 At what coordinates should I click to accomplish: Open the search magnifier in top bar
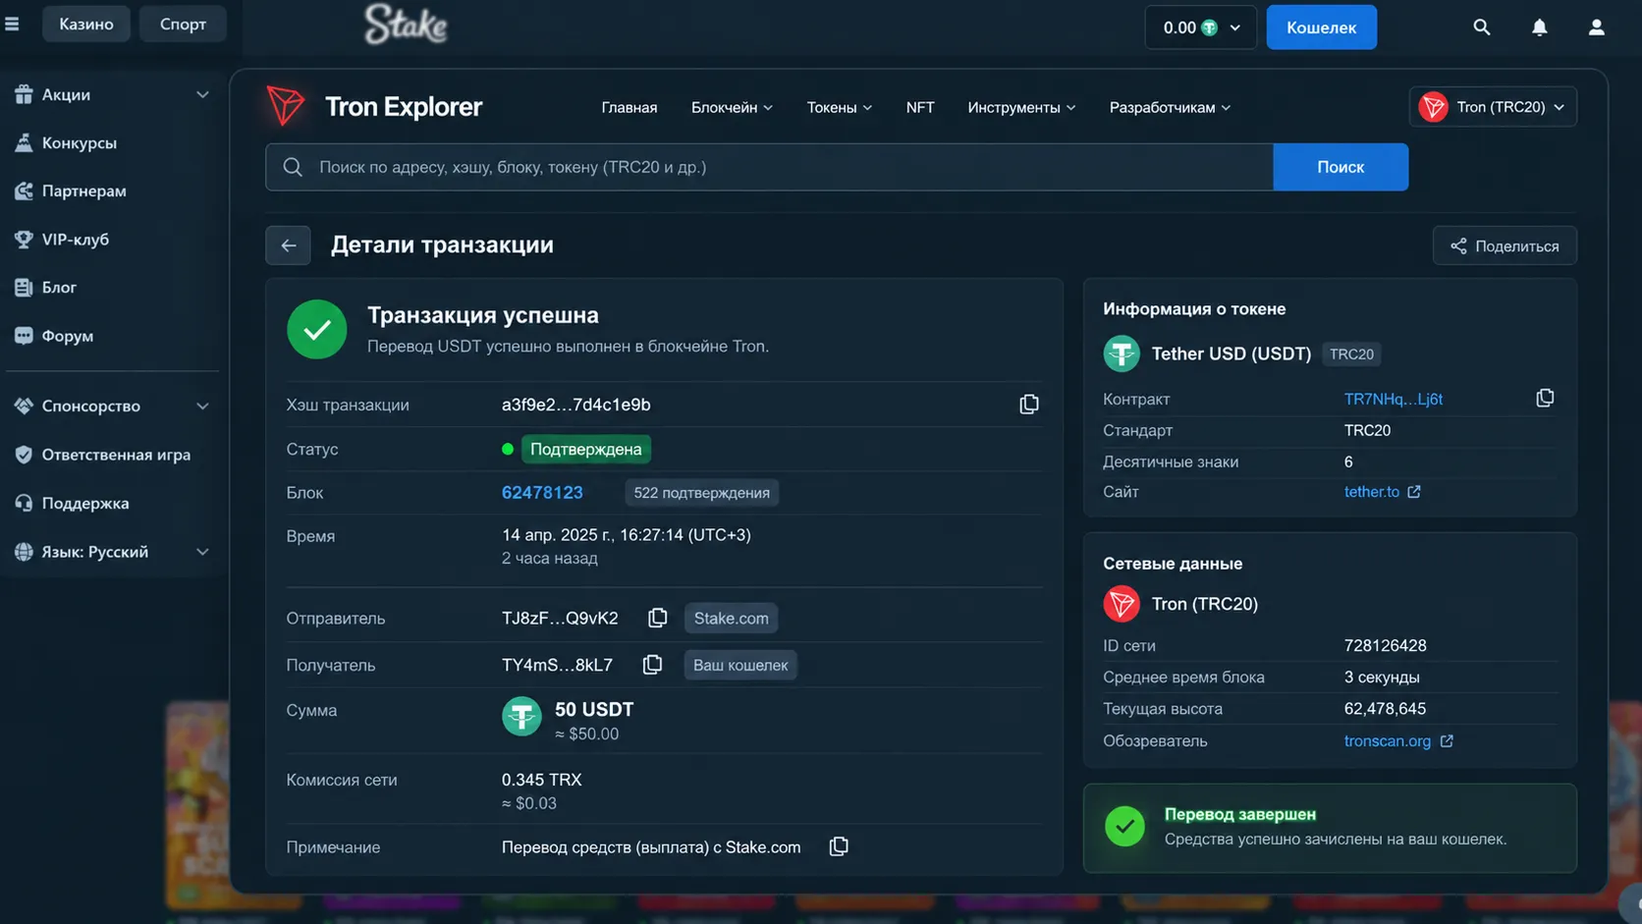click(1482, 27)
